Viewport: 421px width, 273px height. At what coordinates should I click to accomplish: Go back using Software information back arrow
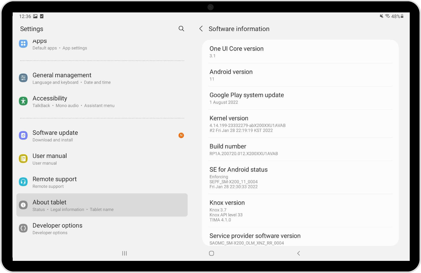pos(201,28)
